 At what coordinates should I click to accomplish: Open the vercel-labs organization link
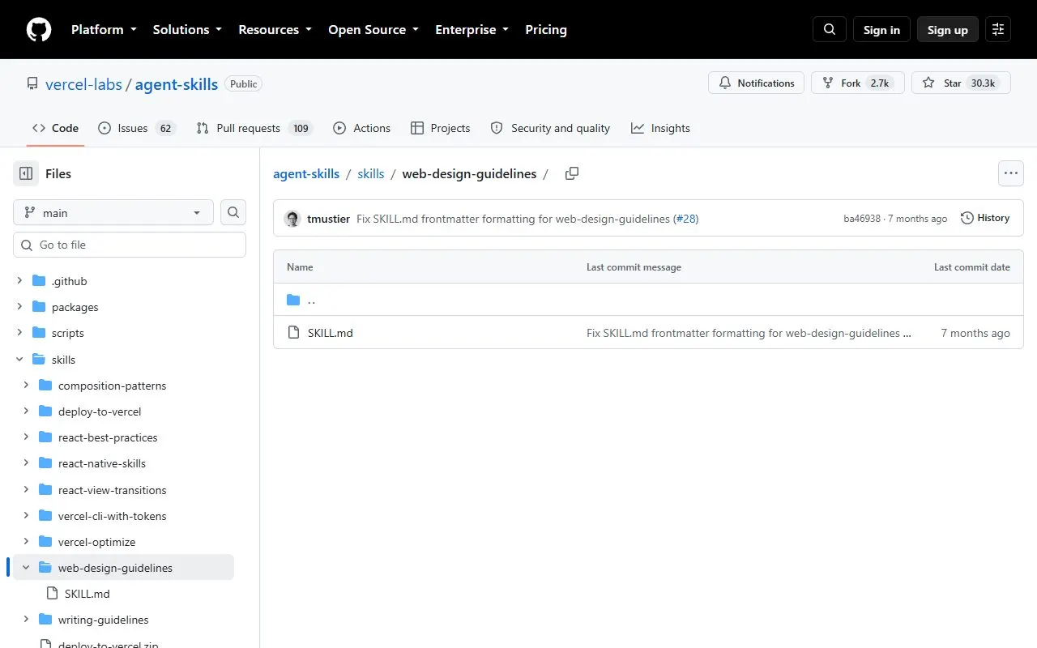coord(83,84)
